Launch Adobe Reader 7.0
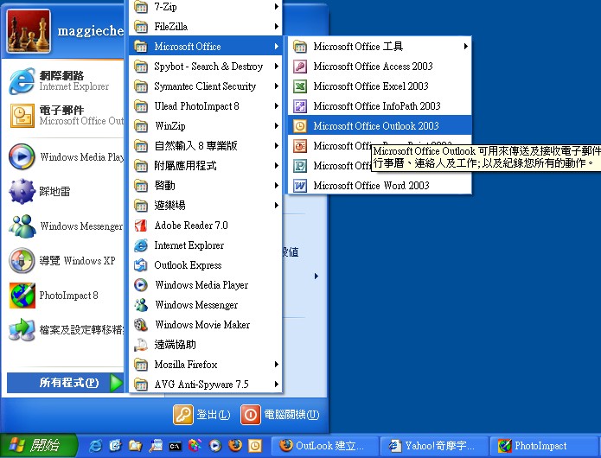The image size is (601, 458). pos(206,226)
